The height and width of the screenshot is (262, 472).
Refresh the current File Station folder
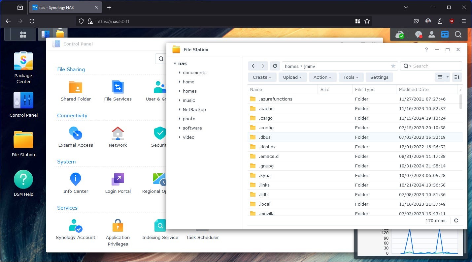pyautogui.click(x=275, y=66)
